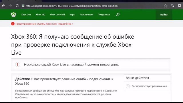Image resolution: width=183 pixels, height=103 pixels.
Task: Open site search magnifier in green navbar
Action: pyautogui.click(x=118, y=15)
